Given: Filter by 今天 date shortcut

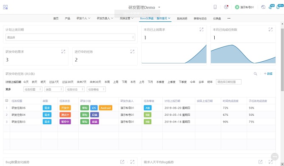Looking at the screenshot, I should [26, 82].
